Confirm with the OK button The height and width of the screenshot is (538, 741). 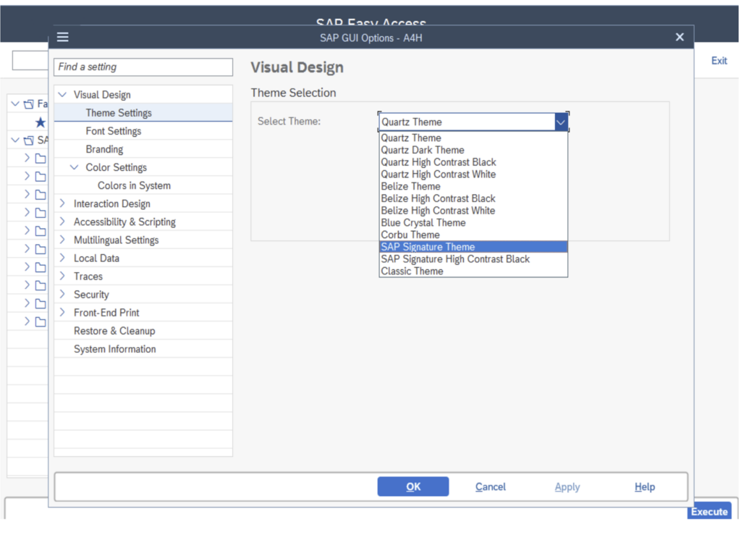click(x=413, y=487)
